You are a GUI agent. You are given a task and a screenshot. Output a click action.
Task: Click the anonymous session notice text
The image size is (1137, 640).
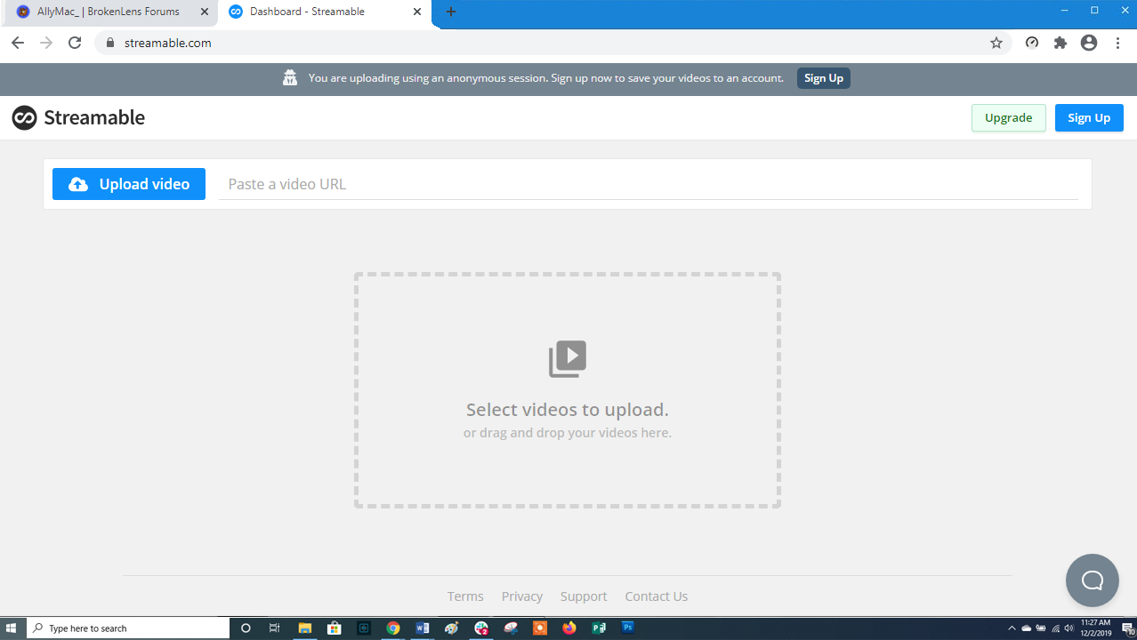click(x=546, y=78)
